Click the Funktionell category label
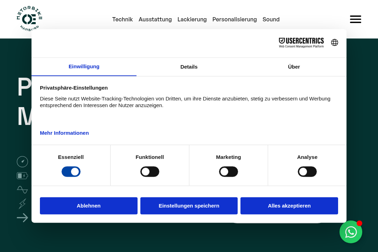 [150, 157]
